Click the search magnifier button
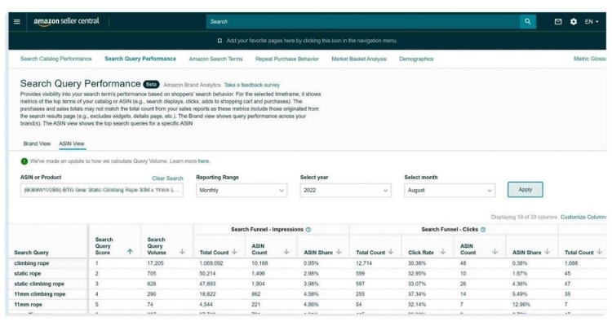Screen dimensions: 612x326 pyautogui.click(x=529, y=20)
